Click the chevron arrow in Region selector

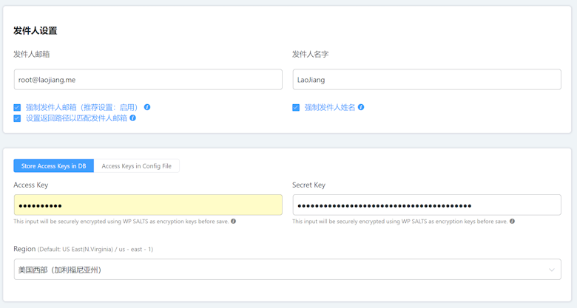551,270
